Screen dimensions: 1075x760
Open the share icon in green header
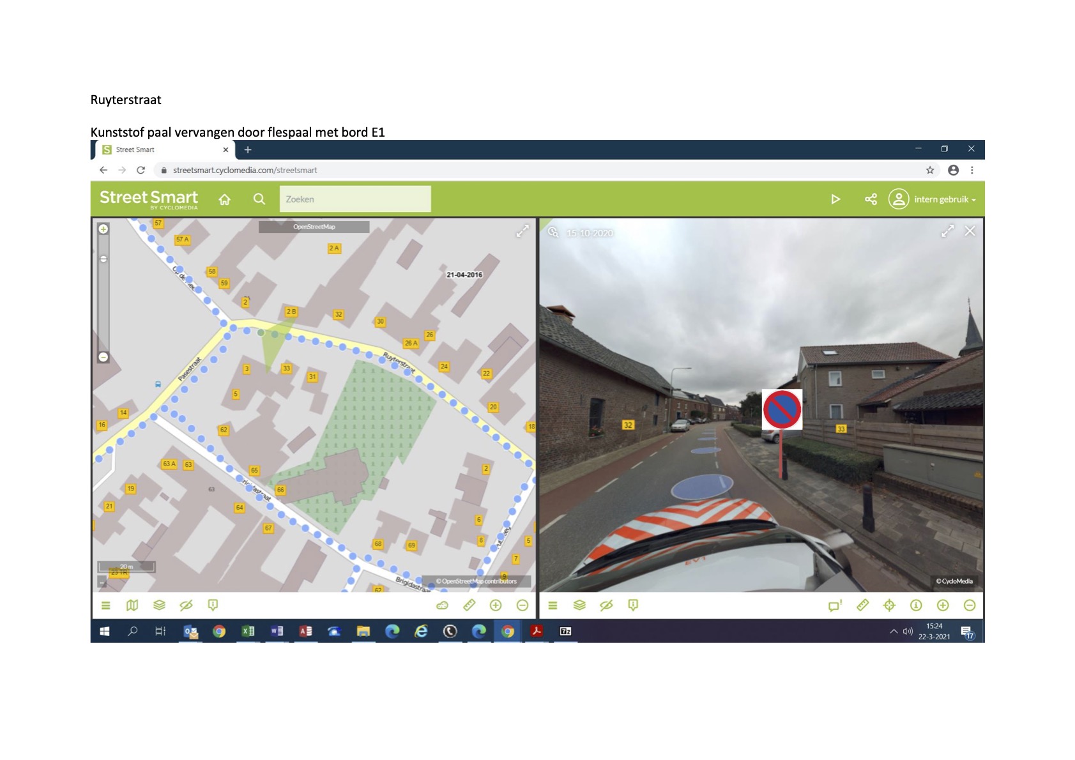tap(870, 199)
